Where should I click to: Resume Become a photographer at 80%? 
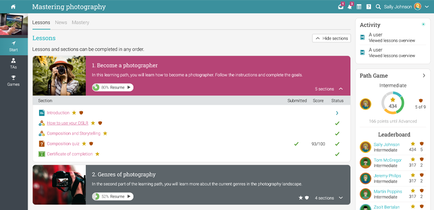pos(113,87)
